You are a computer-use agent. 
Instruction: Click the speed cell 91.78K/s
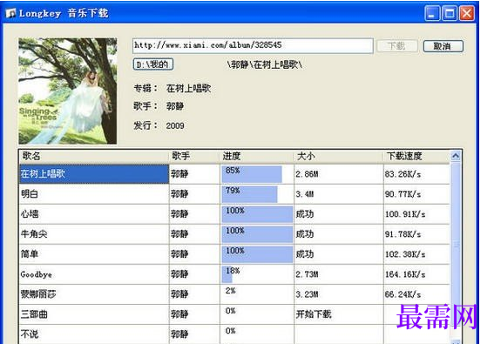point(416,234)
